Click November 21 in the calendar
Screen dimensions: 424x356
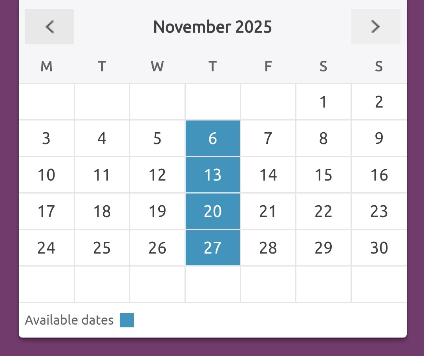pos(268,212)
